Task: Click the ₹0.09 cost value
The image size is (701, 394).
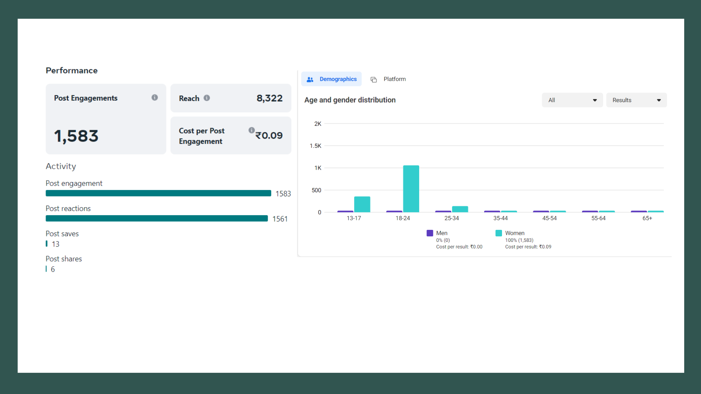Action: coord(269,135)
